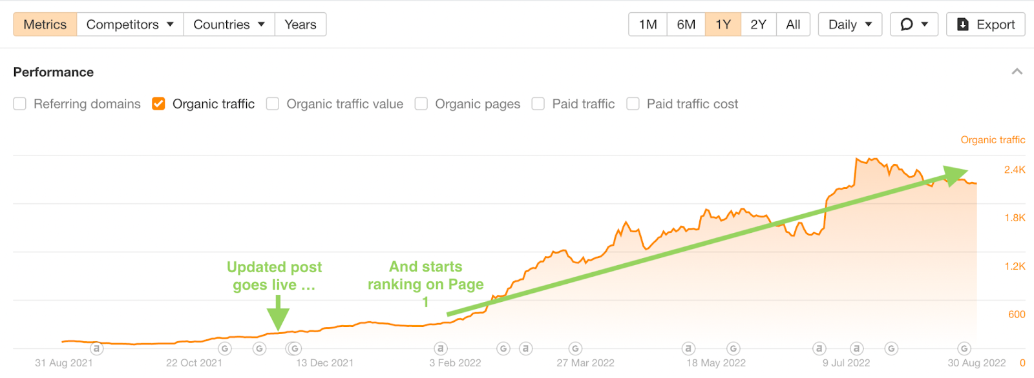
Task: Click the 'a' marker near 31 Aug 2021
Action: tap(96, 348)
